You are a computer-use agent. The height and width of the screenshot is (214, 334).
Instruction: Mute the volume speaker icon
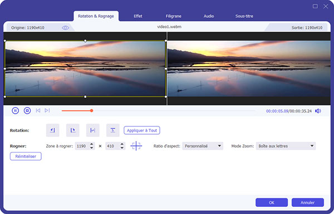318,111
